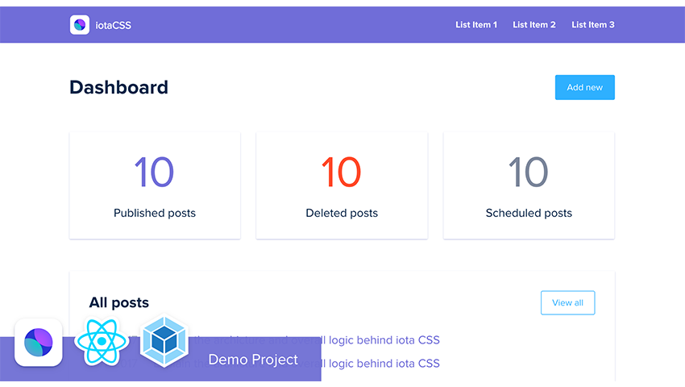Click the purple 10 published count
Viewport: 685px width, 387px height.
154,172
